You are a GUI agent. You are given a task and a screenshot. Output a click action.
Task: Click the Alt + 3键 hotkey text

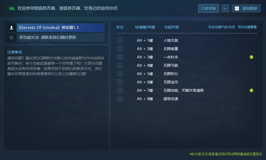(145, 57)
